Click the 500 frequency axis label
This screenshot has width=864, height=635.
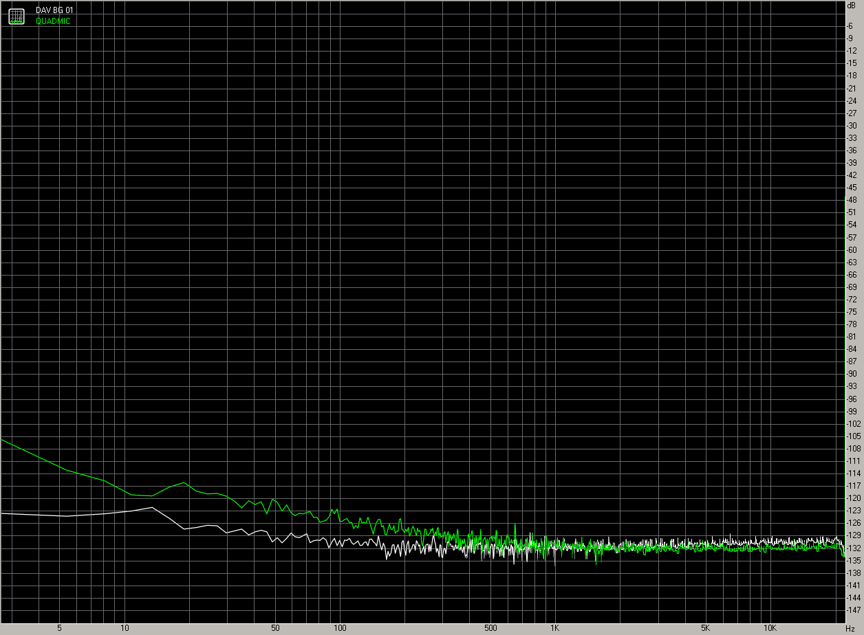[490, 629]
